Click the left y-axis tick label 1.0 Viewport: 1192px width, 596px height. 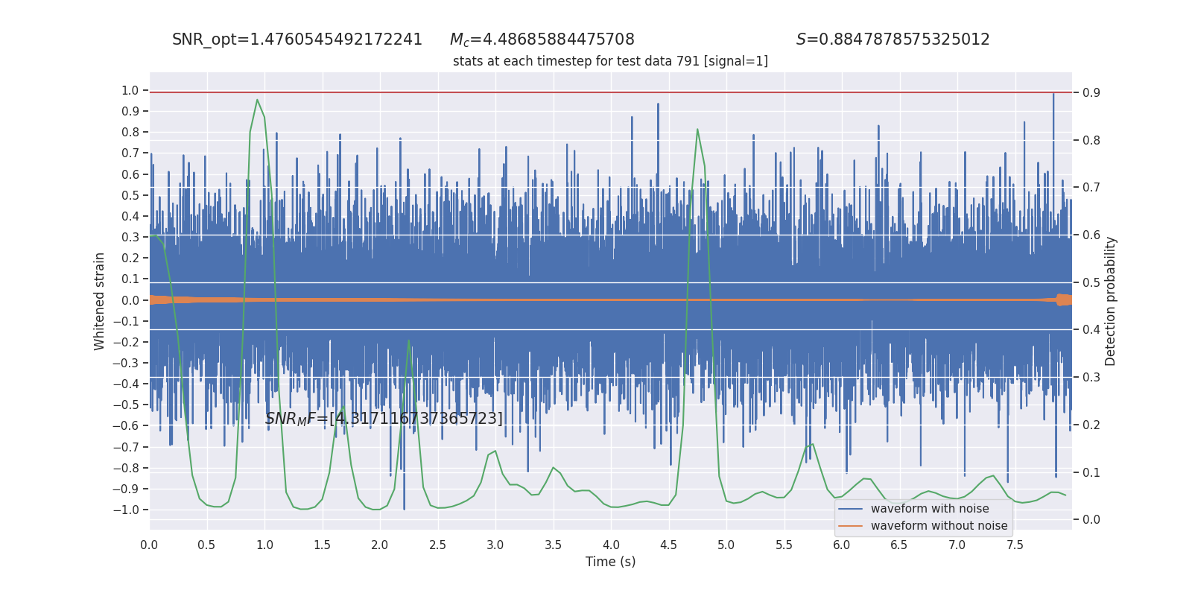(x=130, y=90)
